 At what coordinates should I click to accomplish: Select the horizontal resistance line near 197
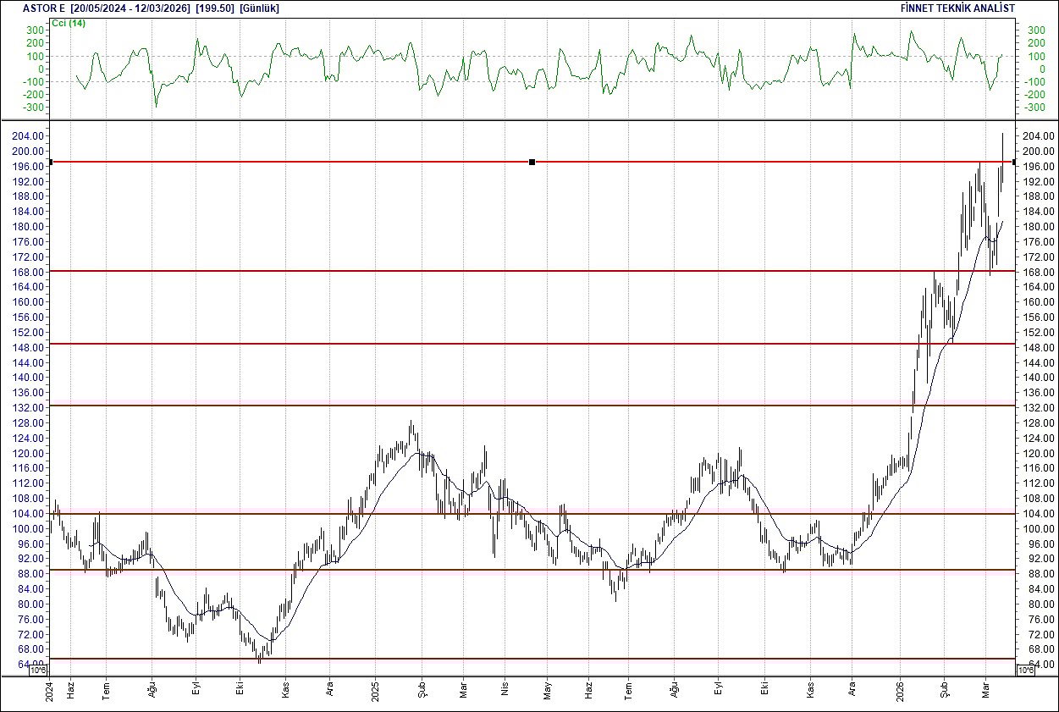click(339, 163)
